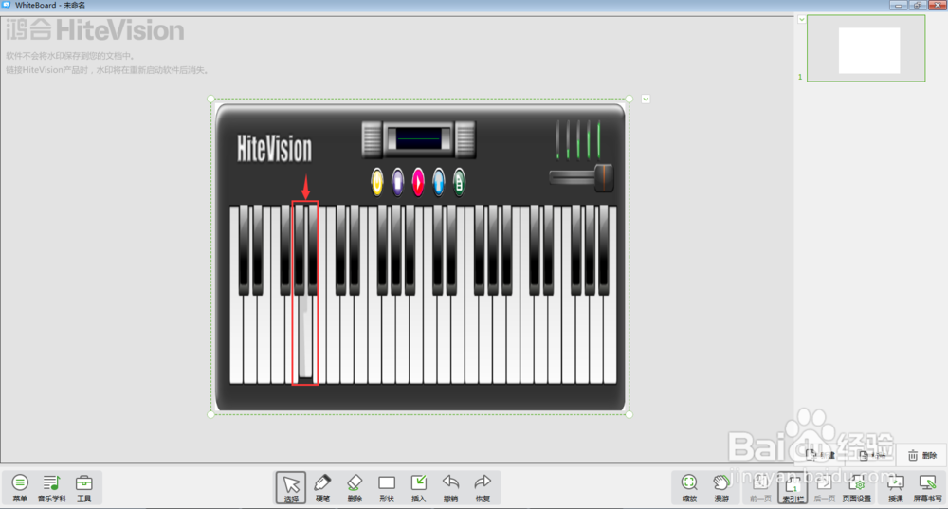Select the 形状 shape tool
This screenshot has width=948, height=509.
pos(387,488)
